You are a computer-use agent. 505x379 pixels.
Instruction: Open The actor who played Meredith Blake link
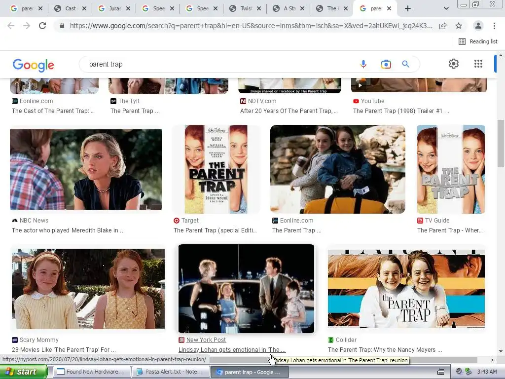click(x=68, y=230)
